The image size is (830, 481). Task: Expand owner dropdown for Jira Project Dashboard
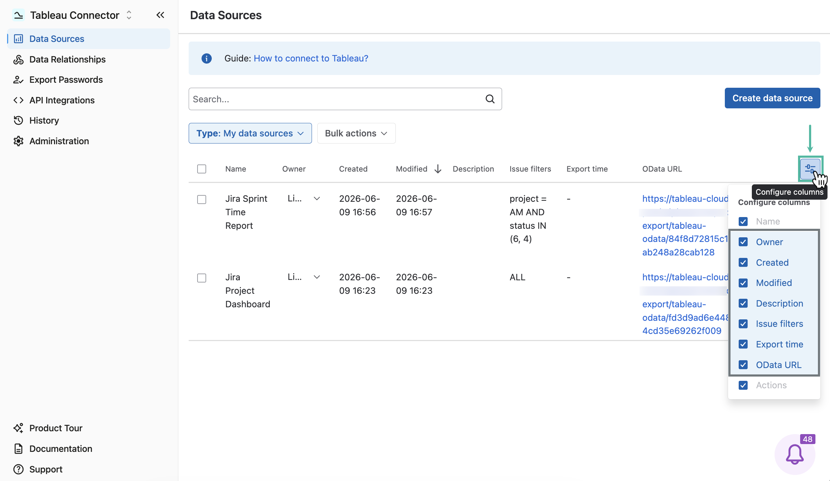(x=317, y=277)
